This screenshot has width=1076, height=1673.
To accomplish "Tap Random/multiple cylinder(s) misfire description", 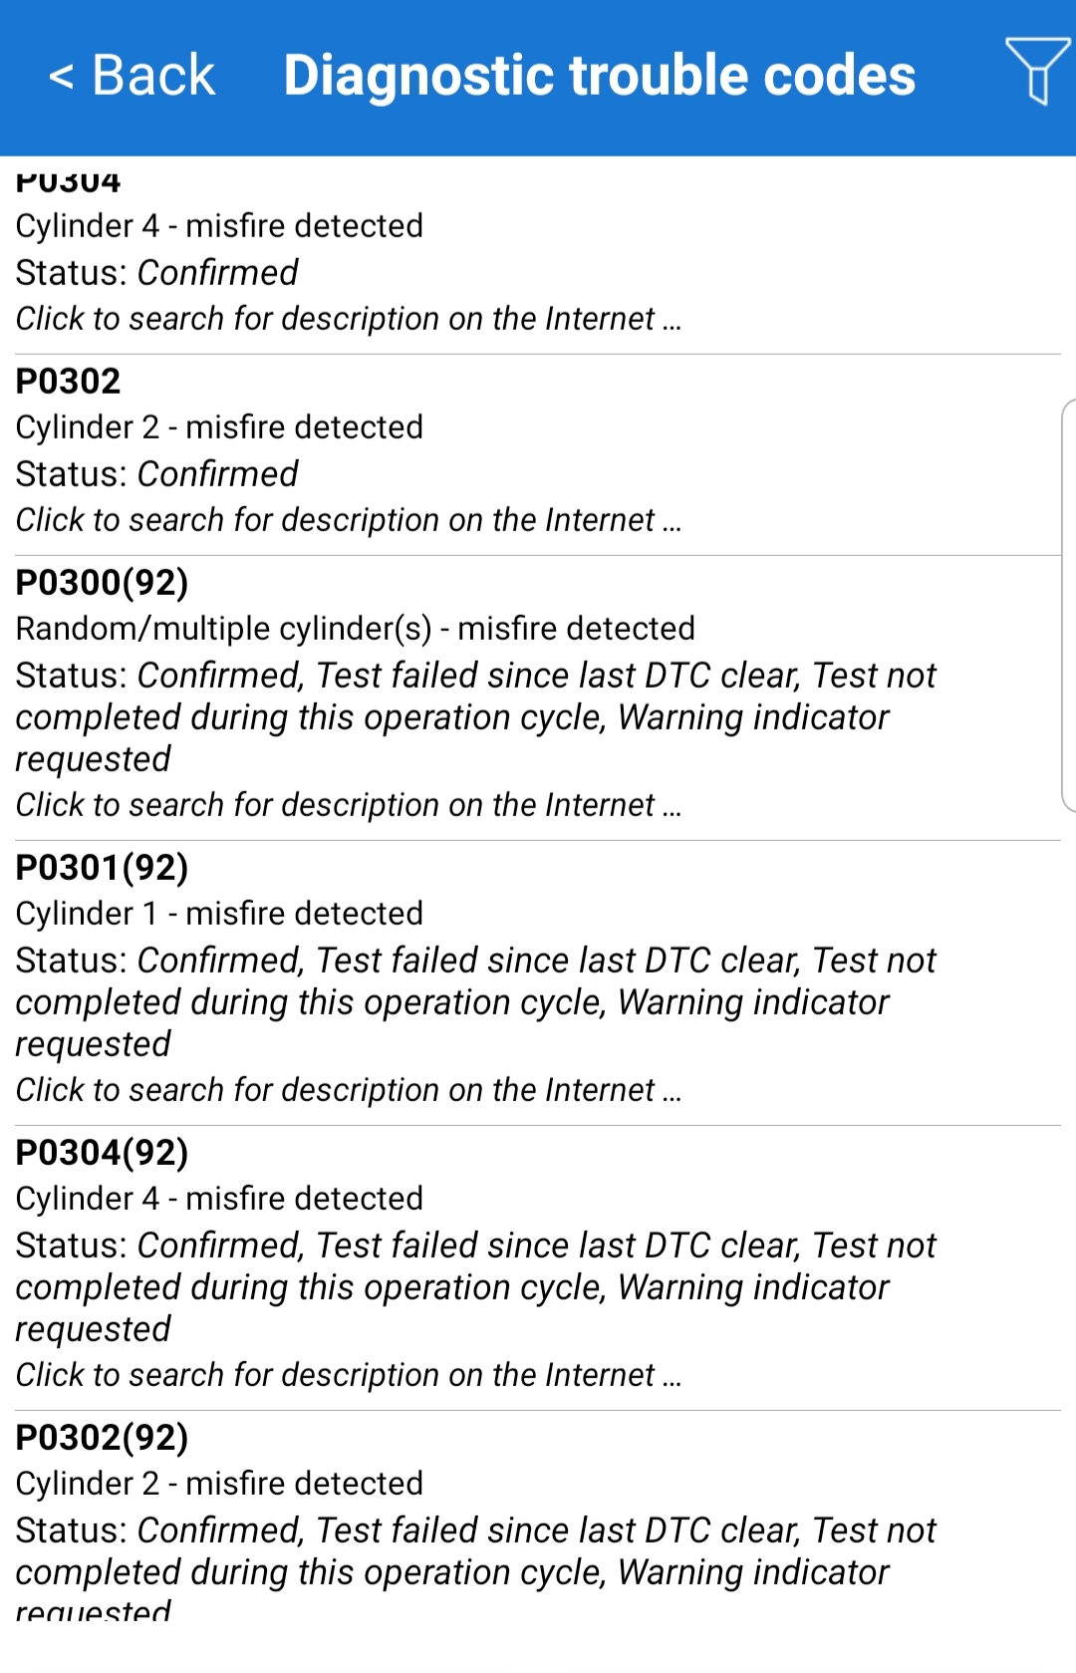I will point(355,629).
